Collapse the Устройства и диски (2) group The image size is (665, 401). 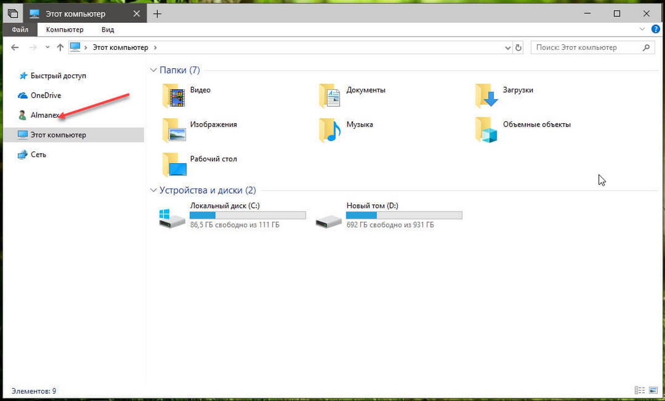(x=154, y=190)
